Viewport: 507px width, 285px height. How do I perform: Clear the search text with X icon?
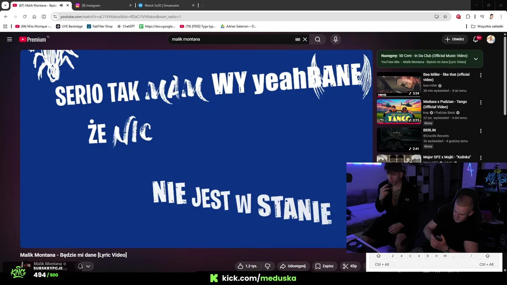pos(305,39)
